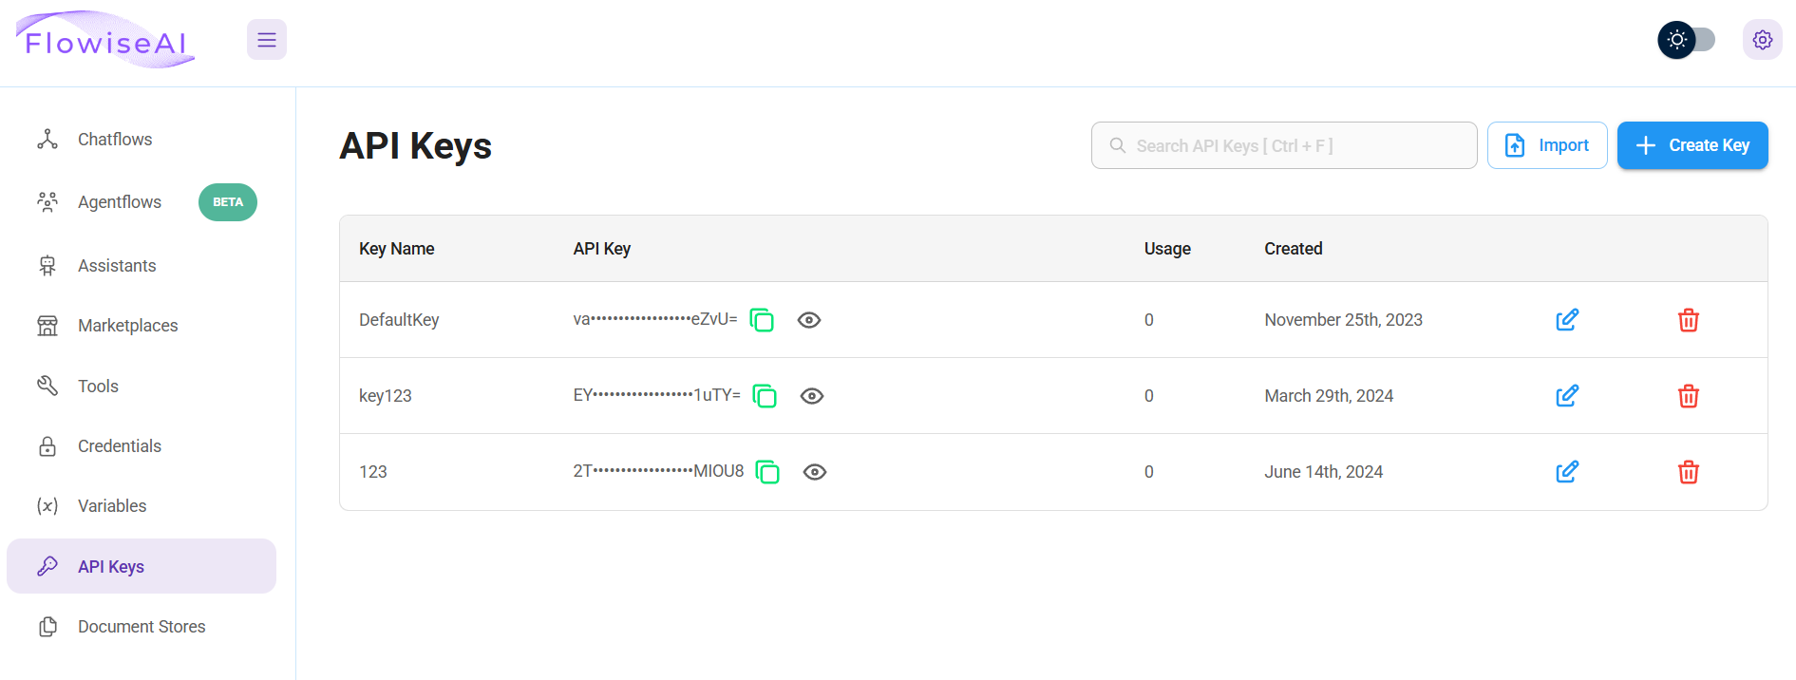Open settings gear in top bar
1796x680 pixels.
1762,40
